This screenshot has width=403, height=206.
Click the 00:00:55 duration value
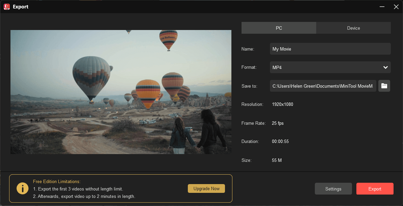point(280,141)
